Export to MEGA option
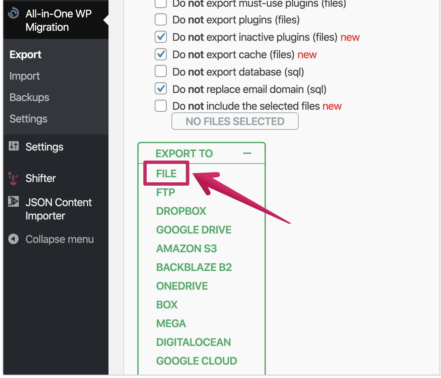Viewport: 441px width, 378px height. coord(171,323)
